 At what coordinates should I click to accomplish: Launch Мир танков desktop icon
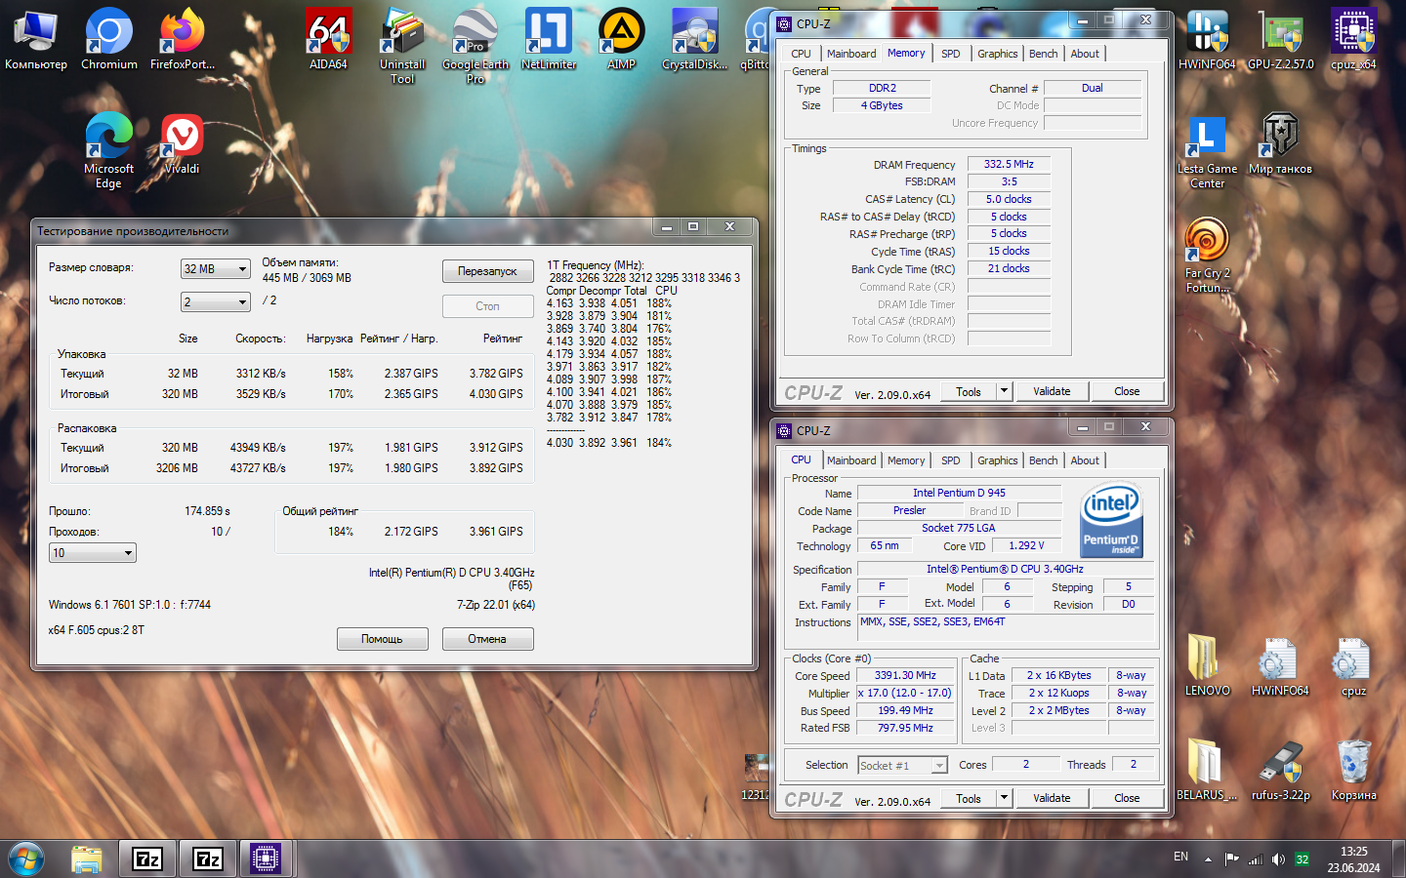(1280, 143)
